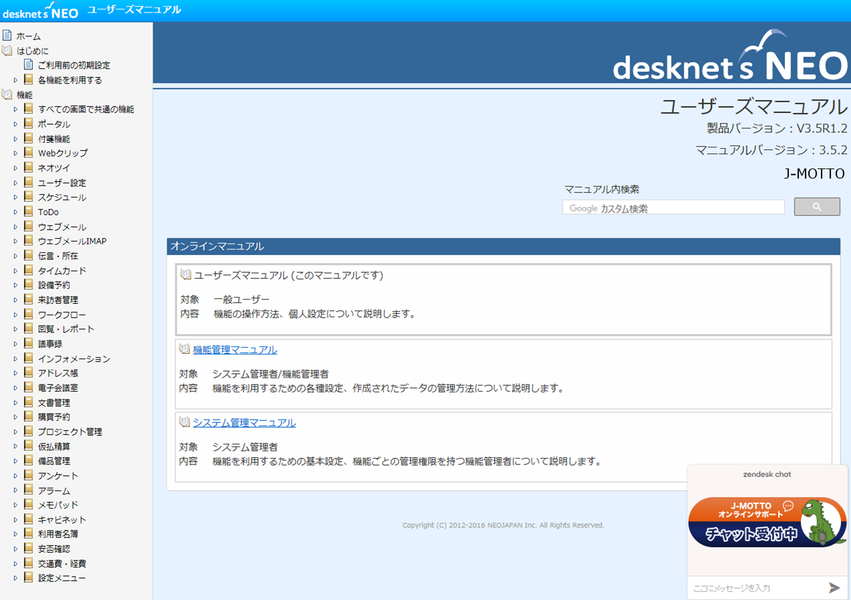Expand the 伝言・所在 tree node
This screenshot has width=851, height=600.
(x=15, y=256)
